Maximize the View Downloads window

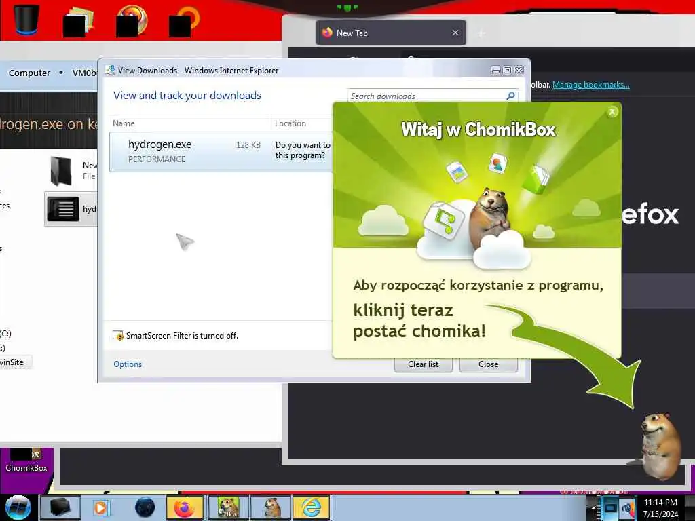pos(507,70)
